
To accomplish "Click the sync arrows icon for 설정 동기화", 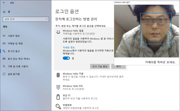I will [4, 74].
